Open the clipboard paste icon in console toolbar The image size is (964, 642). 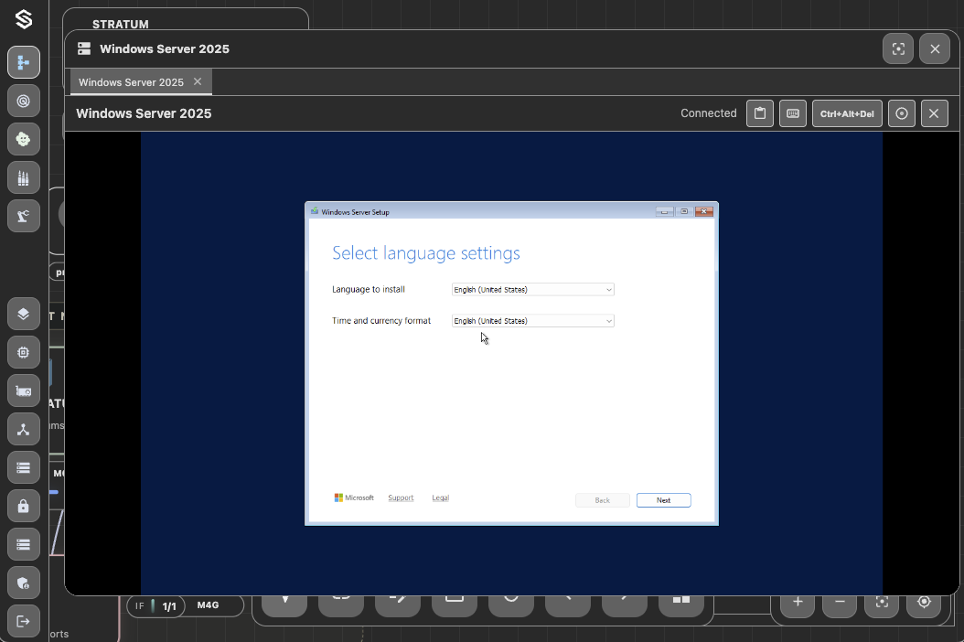[x=760, y=113]
